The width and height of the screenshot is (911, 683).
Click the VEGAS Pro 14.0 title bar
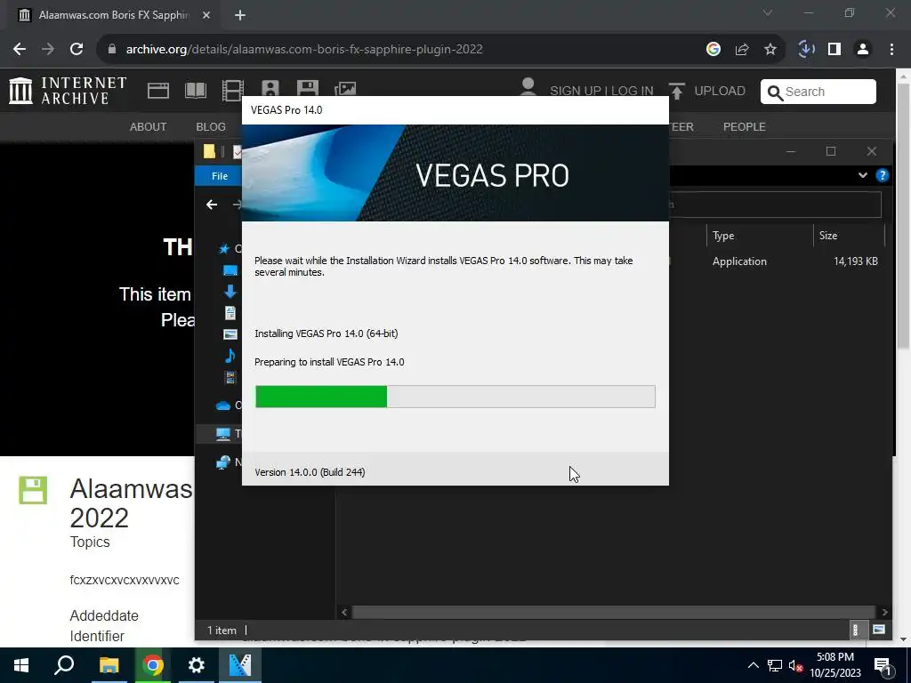pyautogui.click(x=455, y=110)
